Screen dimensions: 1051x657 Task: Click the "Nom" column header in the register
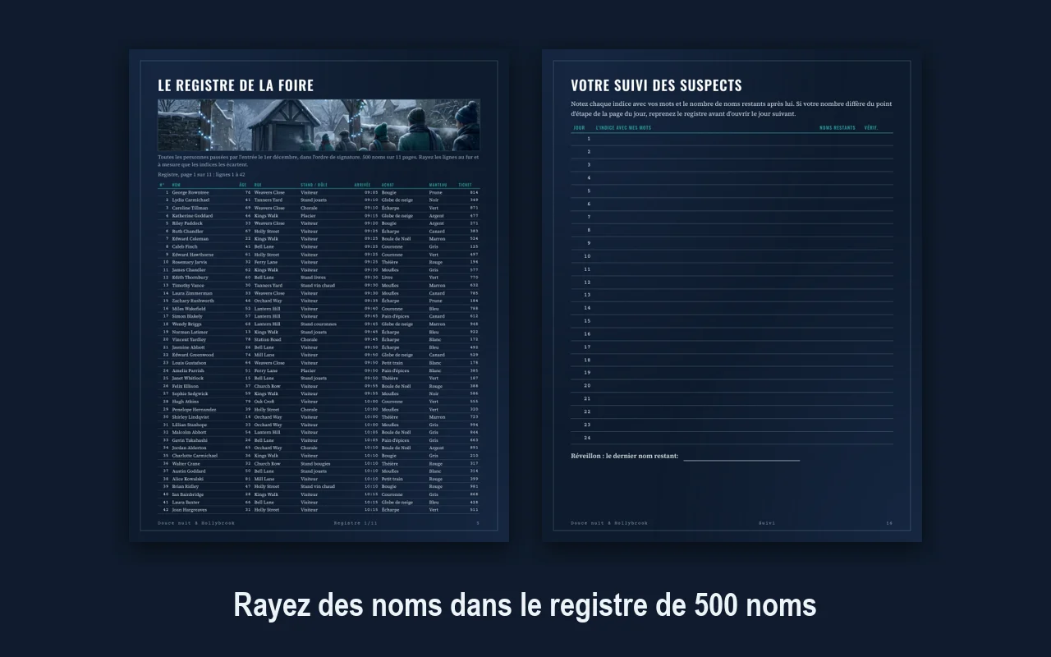(x=177, y=185)
